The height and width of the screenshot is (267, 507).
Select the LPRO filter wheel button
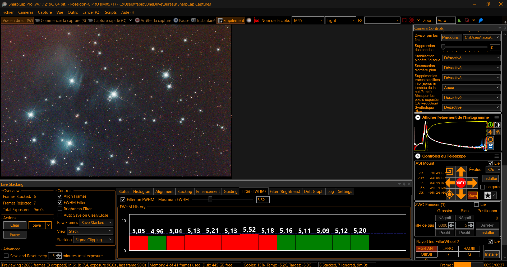coord(448,248)
